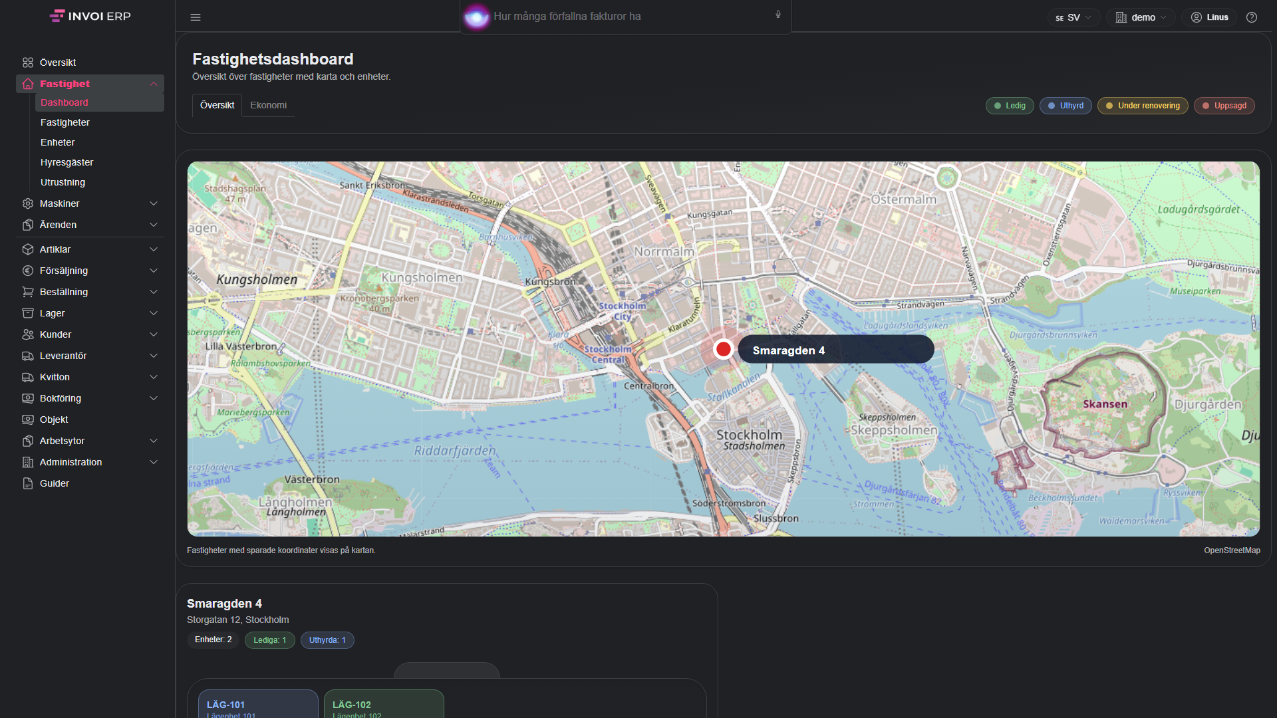Image resolution: width=1277 pixels, height=718 pixels.
Task: Click the Kunder people icon
Action: point(28,334)
